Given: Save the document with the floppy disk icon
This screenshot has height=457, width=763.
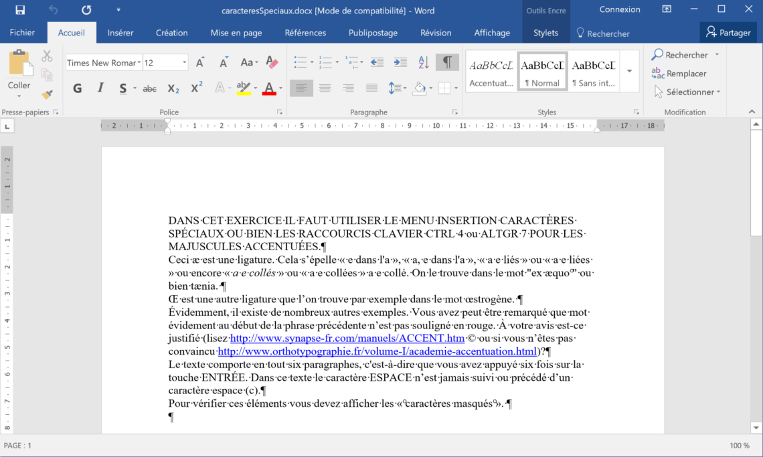Looking at the screenshot, I should pyautogui.click(x=20, y=10).
